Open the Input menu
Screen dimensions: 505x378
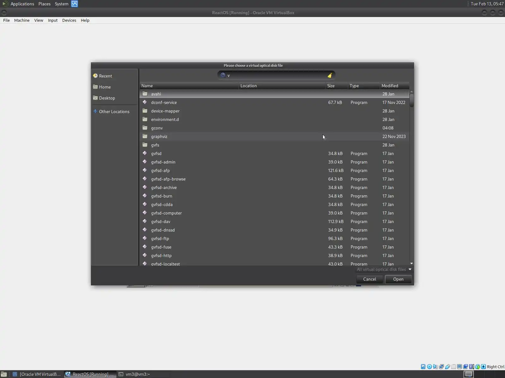[53, 20]
